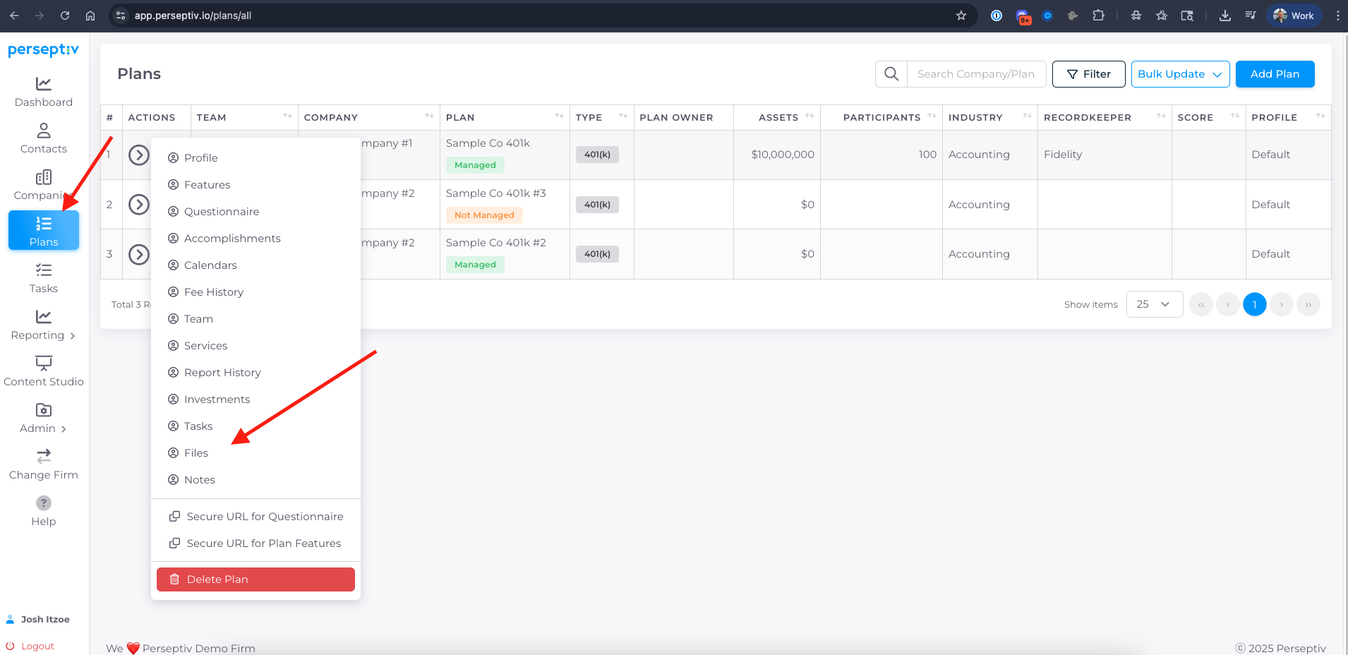Viewport: 1348px width, 655px height.
Task: Open actions arrow for row 3
Action: pyautogui.click(x=139, y=254)
